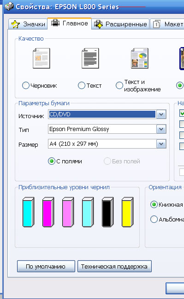Select the С полями radio option
Screen dimensions: 184x299
pos(52,161)
